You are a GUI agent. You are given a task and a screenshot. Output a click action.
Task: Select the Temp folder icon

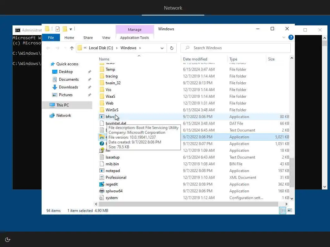click(102, 69)
